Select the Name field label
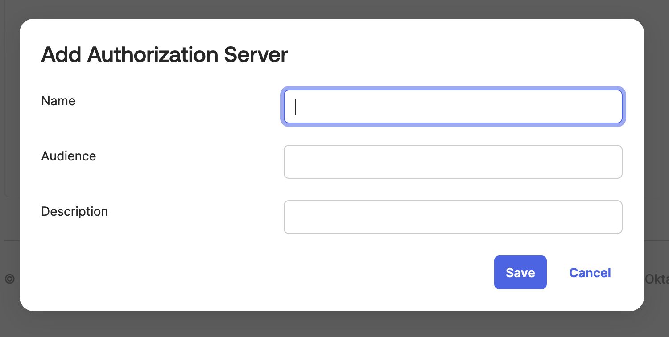669x337 pixels. [x=58, y=101]
